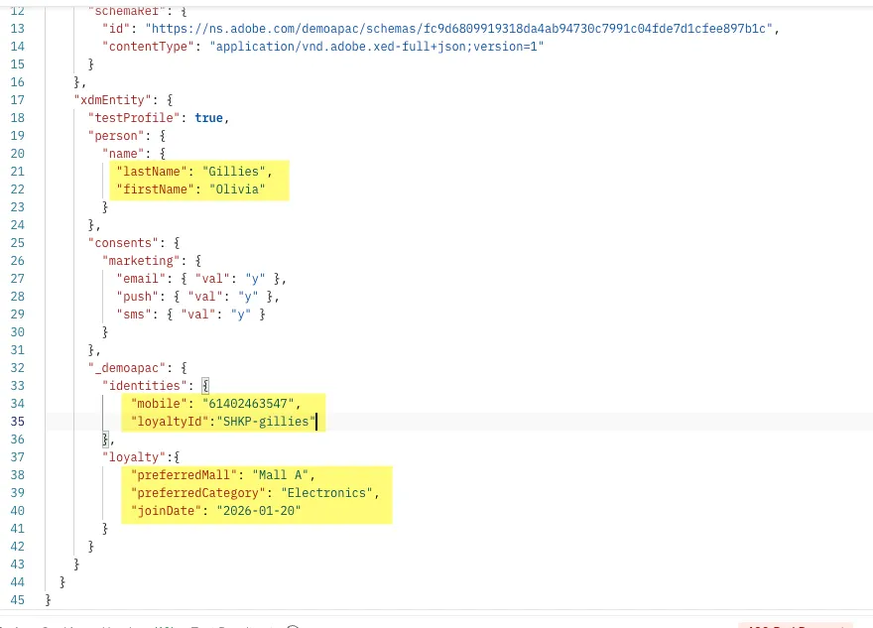Click the "email" consent key
Screen dimensions: 873x628
[x=141, y=279]
